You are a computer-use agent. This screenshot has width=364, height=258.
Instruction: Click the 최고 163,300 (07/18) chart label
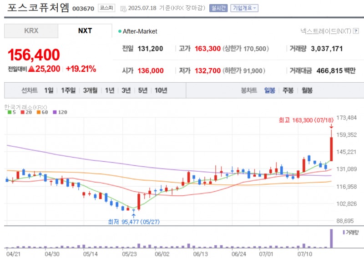(306, 120)
